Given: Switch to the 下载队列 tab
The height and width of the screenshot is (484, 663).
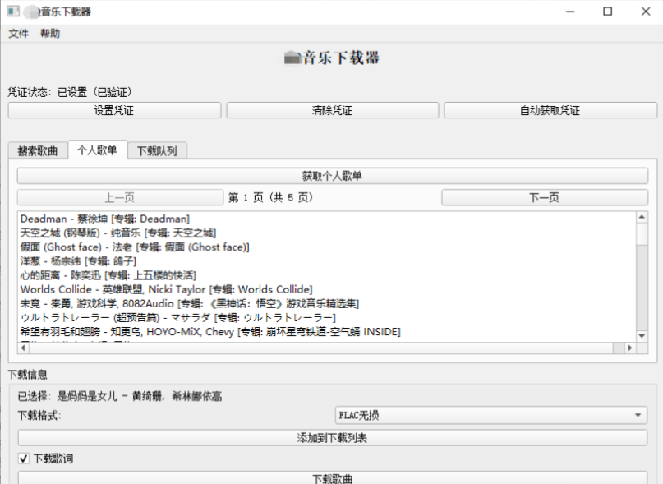Looking at the screenshot, I should 157,150.
